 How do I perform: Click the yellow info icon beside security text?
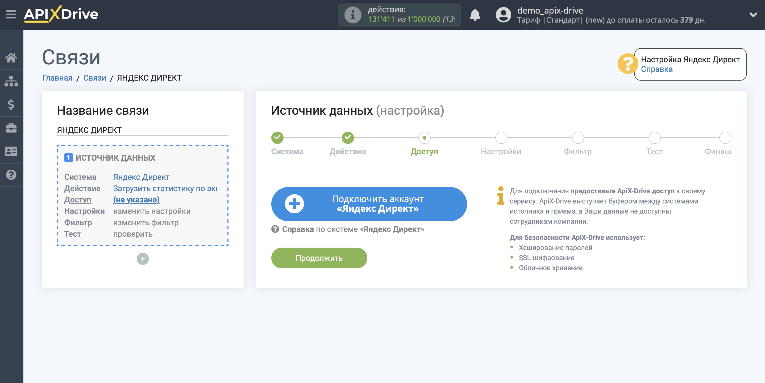(x=501, y=196)
